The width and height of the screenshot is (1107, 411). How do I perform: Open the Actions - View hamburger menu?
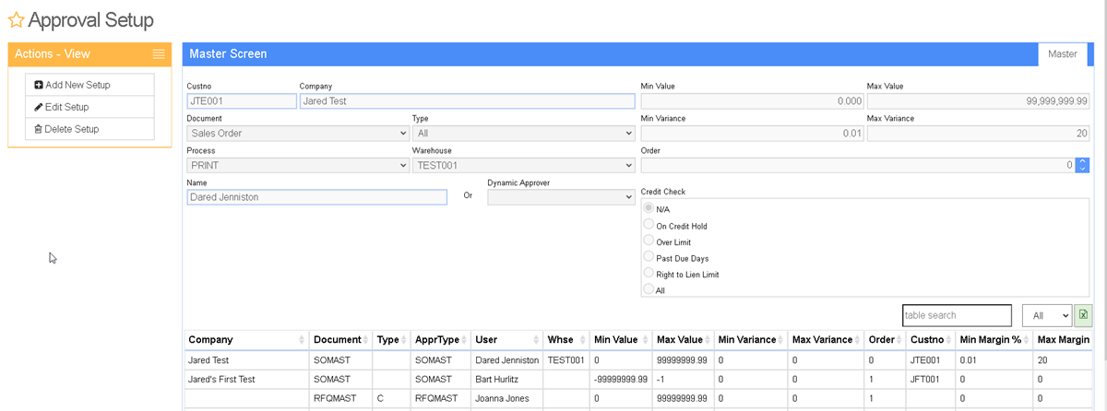[x=159, y=54]
